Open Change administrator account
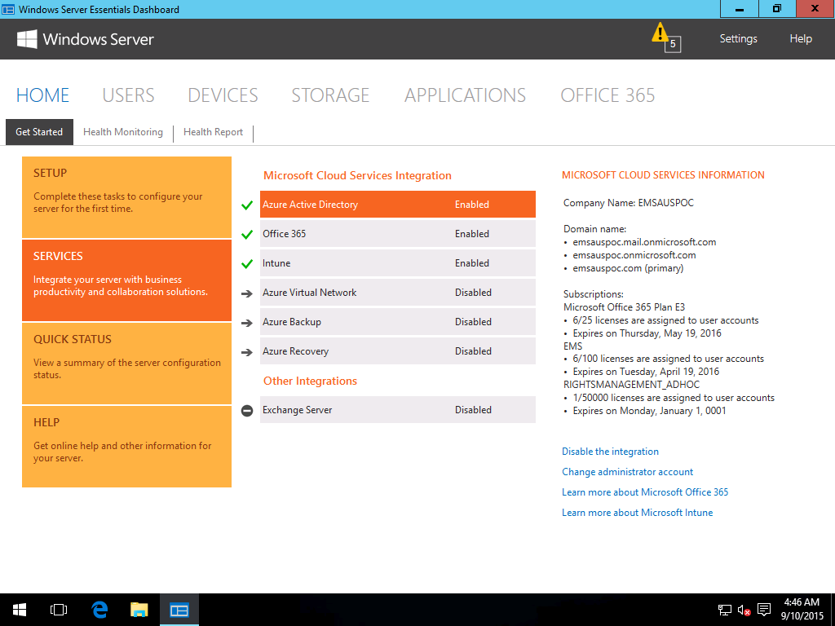835x626 pixels. [x=627, y=471]
